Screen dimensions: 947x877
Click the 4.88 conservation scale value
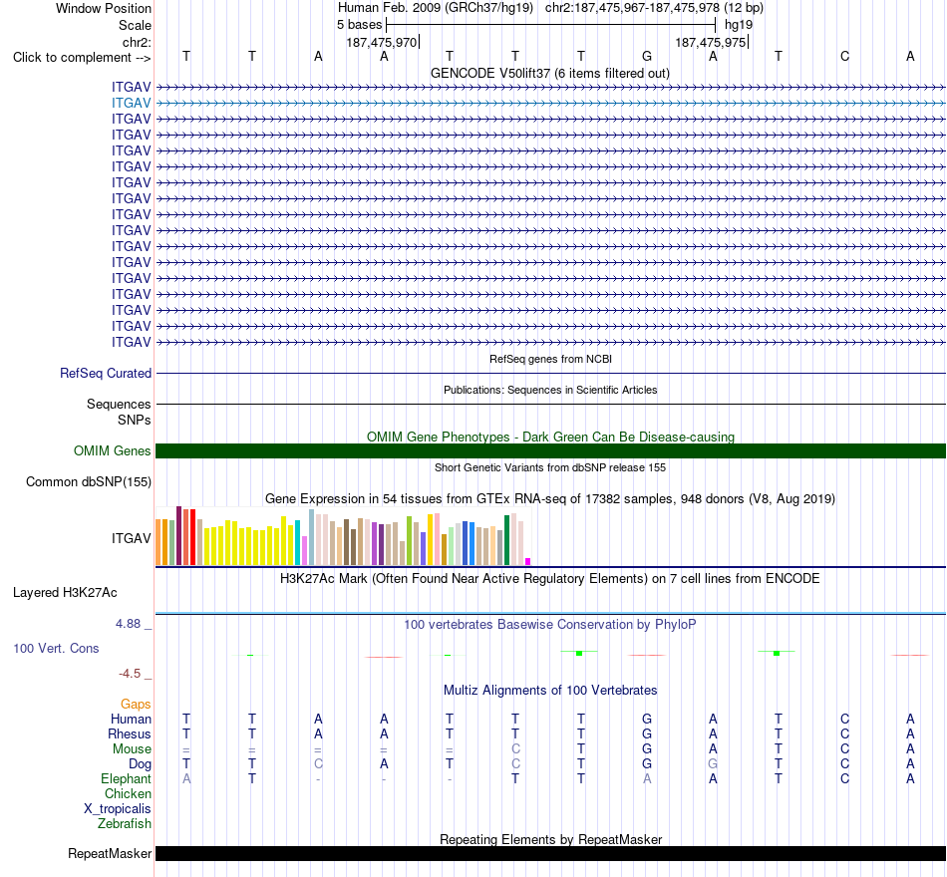[128, 623]
